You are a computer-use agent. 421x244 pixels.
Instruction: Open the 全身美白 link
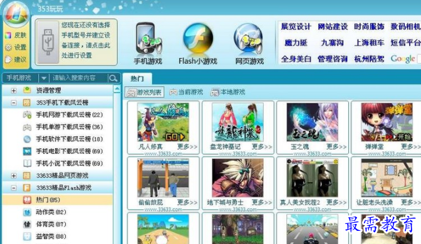coord(296,59)
